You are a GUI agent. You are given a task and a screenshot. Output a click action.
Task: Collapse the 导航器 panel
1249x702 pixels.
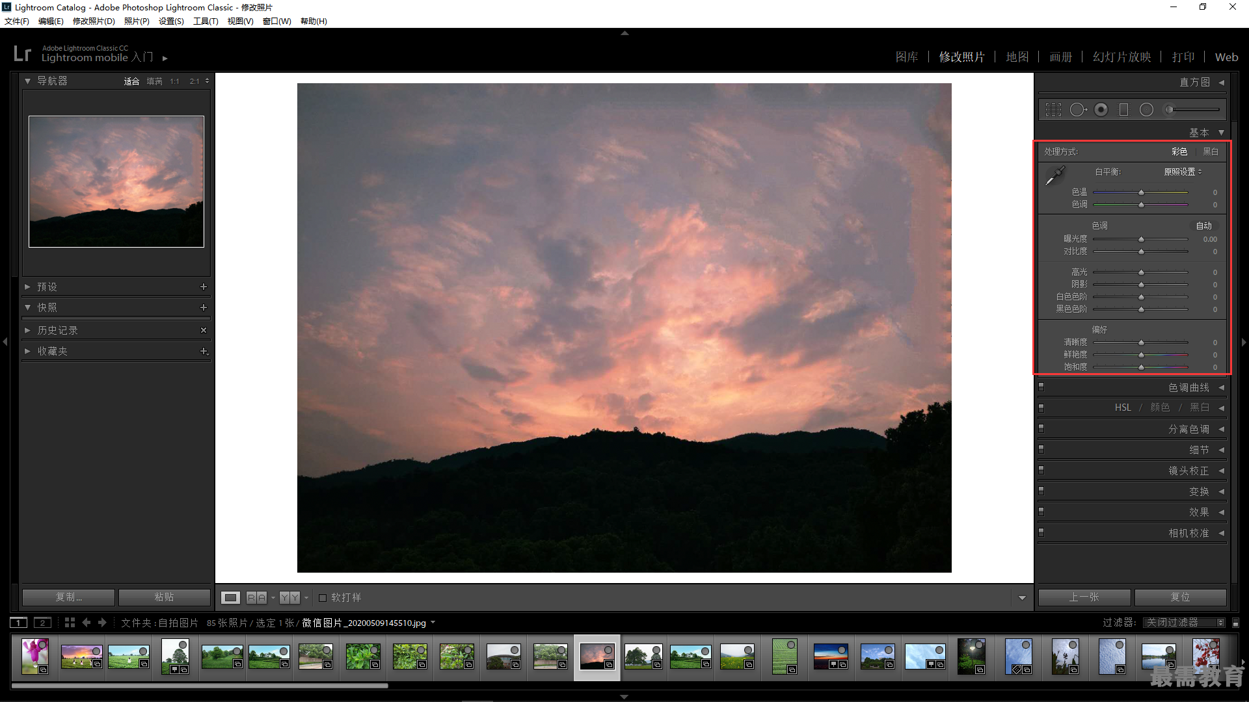27,81
